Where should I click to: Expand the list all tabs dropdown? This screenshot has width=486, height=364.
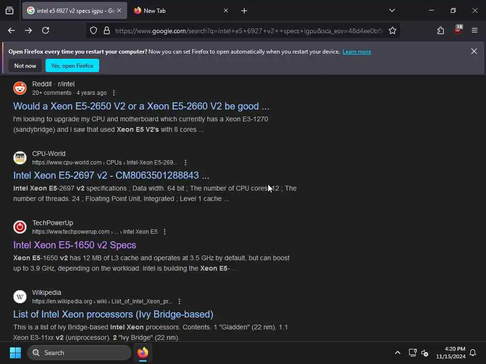coord(392,10)
